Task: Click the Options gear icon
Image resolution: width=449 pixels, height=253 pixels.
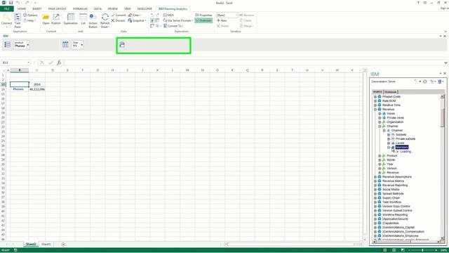Action: pos(25,15)
